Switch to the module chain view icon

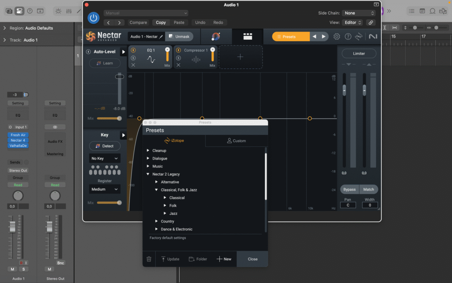coord(248,37)
